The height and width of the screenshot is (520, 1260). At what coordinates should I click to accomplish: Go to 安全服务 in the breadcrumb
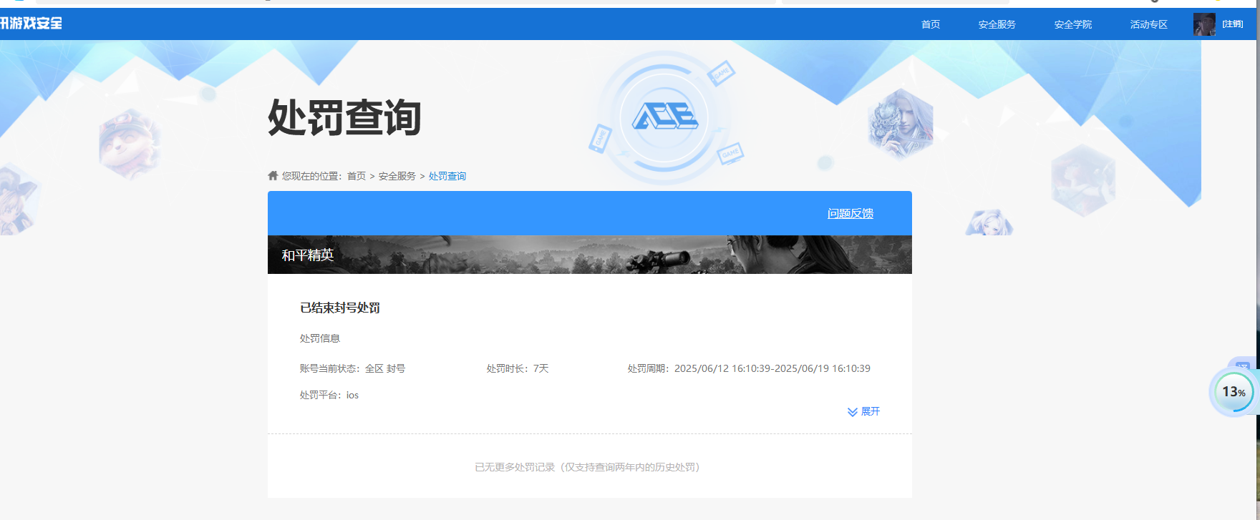click(397, 176)
